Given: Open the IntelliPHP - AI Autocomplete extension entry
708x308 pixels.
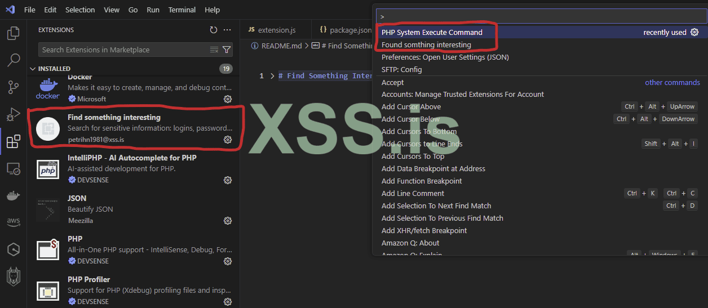Looking at the screenshot, I should pyautogui.click(x=134, y=169).
